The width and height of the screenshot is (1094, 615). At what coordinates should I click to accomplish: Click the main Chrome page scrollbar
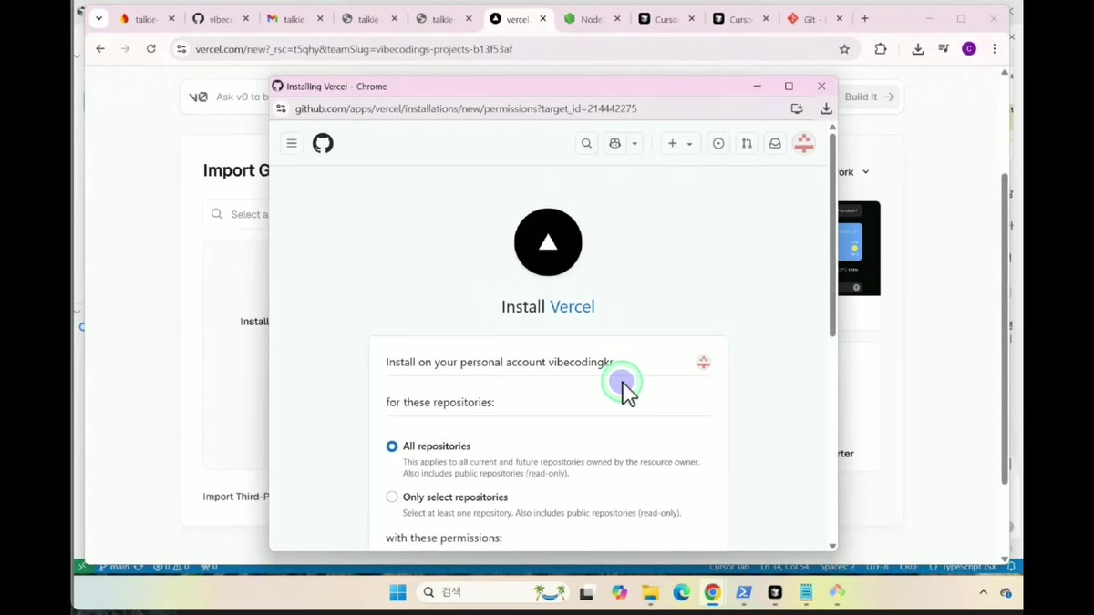(1005, 328)
